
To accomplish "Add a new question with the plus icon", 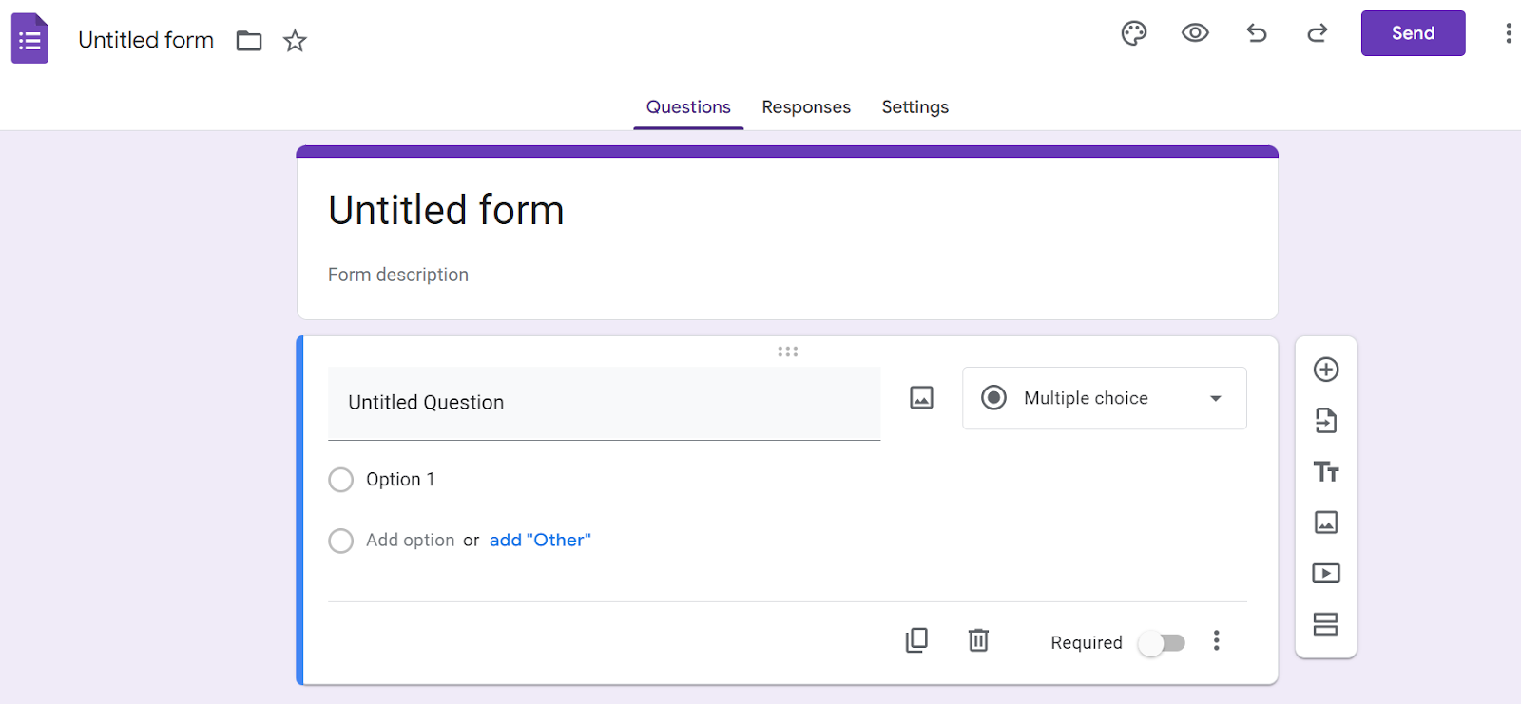I will 1326,370.
